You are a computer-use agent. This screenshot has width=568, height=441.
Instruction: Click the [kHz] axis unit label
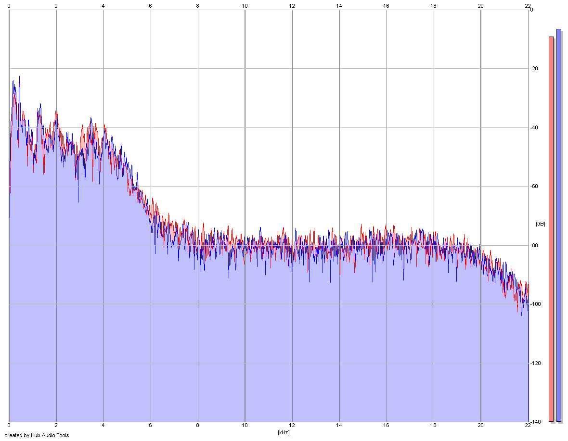coord(284,432)
